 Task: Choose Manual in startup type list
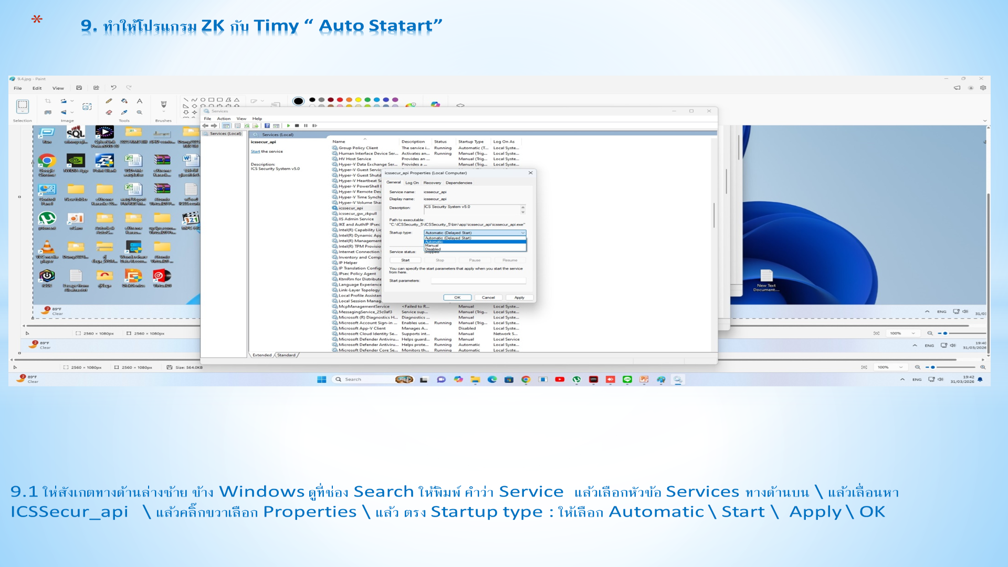point(475,245)
